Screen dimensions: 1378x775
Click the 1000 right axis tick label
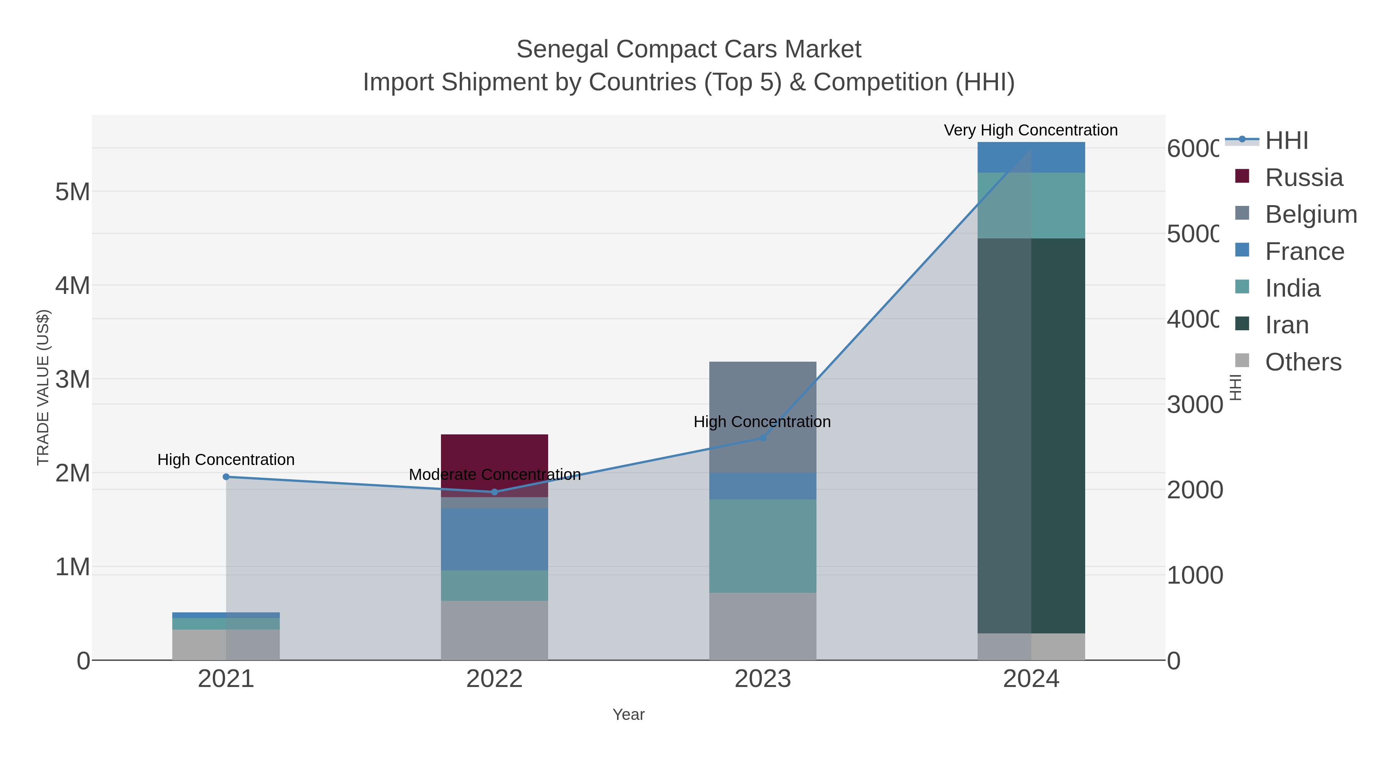tap(1195, 576)
